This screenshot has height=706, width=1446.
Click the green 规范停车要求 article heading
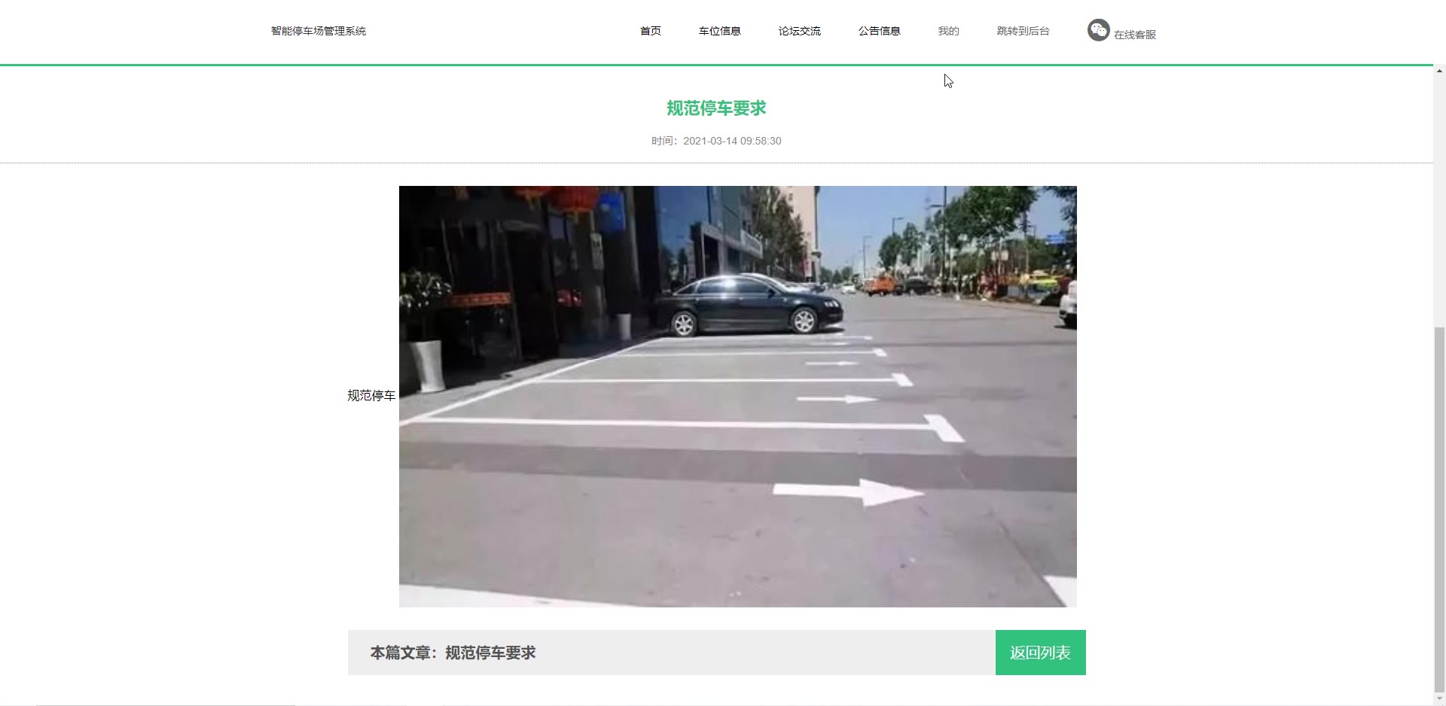[716, 108]
